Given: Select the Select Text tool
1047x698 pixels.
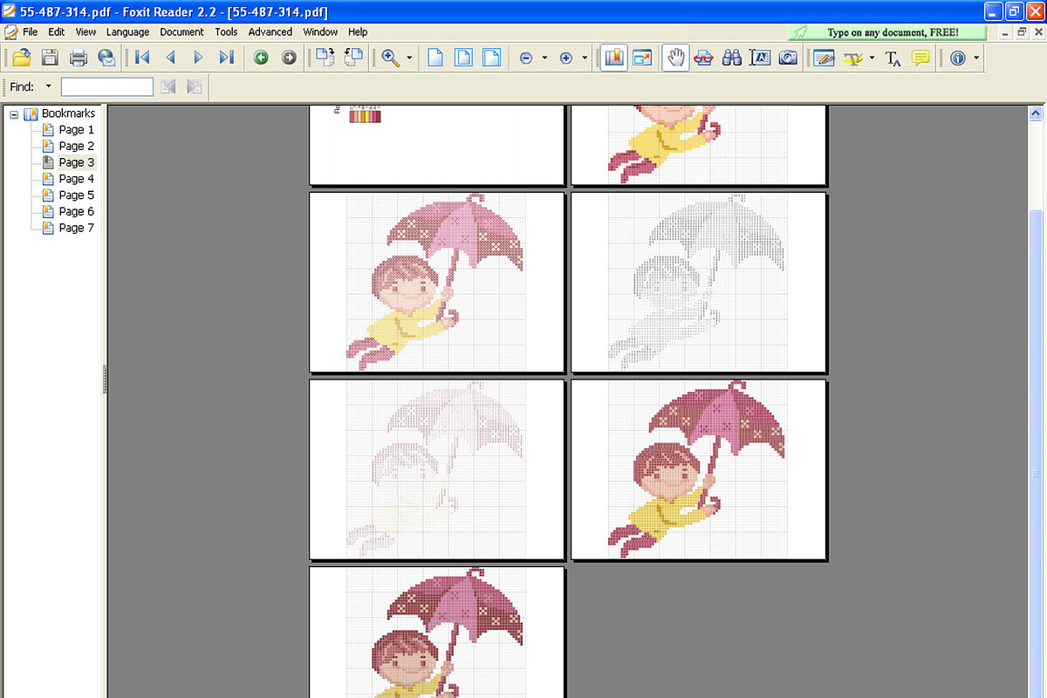Looking at the screenshot, I should click(x=760, y=58).
